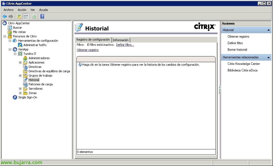Image resolution: width=273 pixels, height=166 pixels.
Task: Click the Grupos de trabajo folder icon
Action: 25,76
